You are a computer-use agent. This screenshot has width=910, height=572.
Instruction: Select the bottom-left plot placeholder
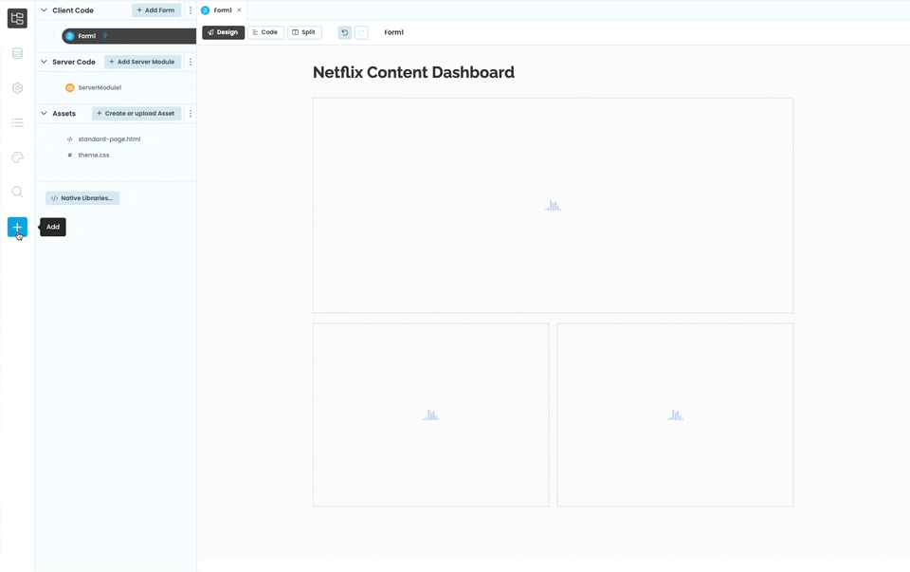point(430,415)
